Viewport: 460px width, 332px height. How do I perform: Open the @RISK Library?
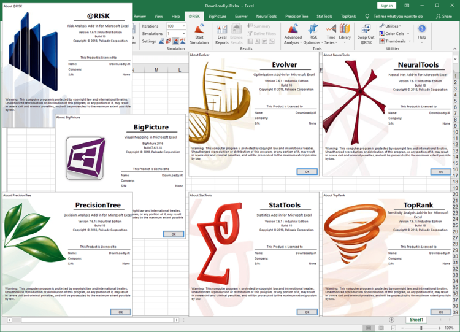pyautogui.click(x=345, y=34)
